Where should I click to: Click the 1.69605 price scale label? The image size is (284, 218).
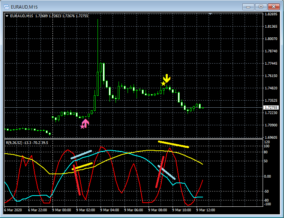click(271, 137)
